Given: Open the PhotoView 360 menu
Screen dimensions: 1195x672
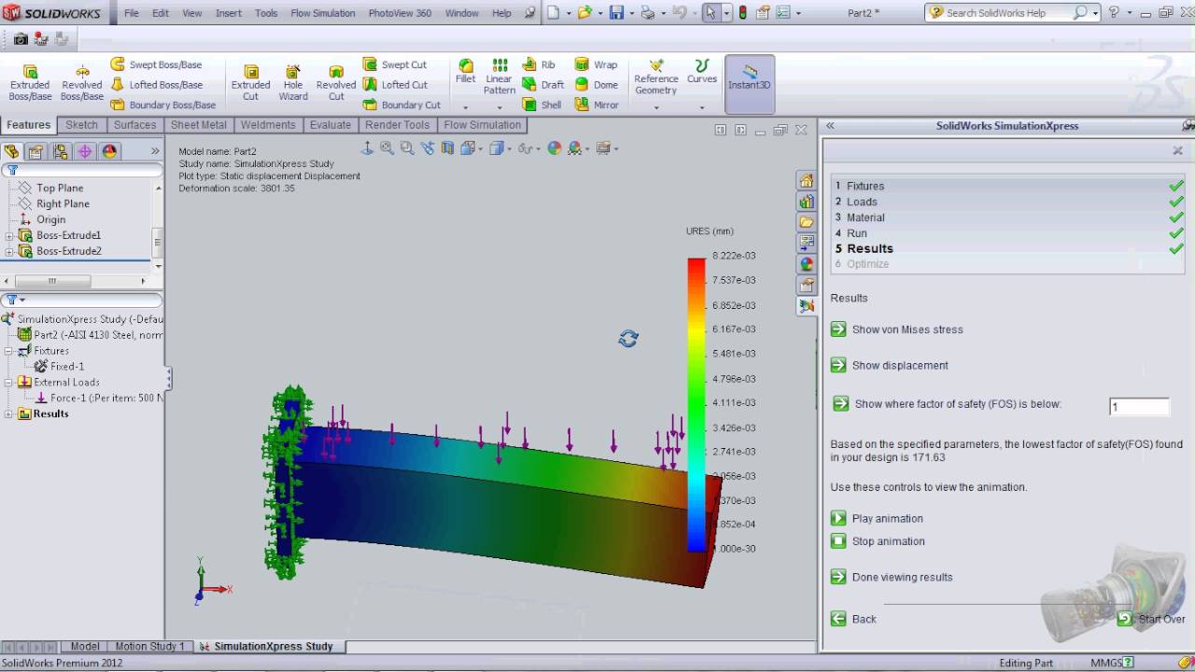Looking at the screenshot, I should pos(400,13).
